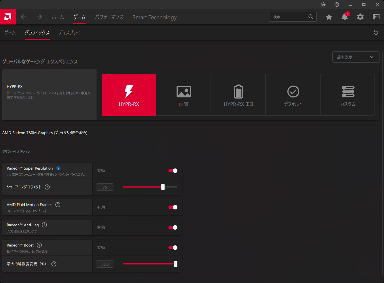Click the resolution value field 50.0
The width and height of the screenshot is (384, 283).
(105, 264)
